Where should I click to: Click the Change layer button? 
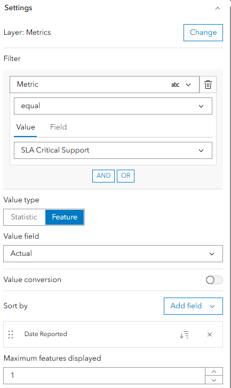pos(203,33)
